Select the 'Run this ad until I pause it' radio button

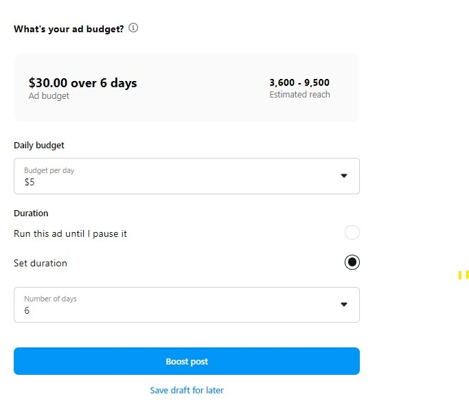(x=352, y=233)
